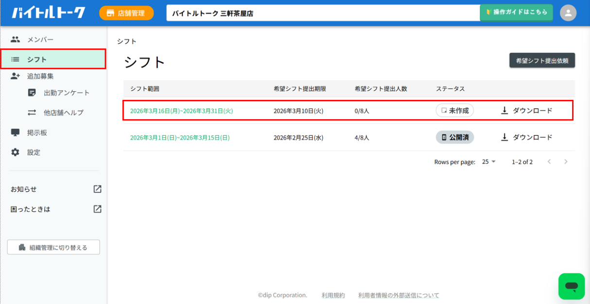Open 利用者情報の外部送信について link

pos(399,295)
